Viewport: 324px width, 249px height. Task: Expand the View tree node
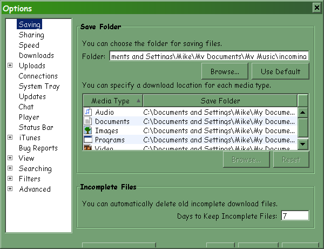10,158
